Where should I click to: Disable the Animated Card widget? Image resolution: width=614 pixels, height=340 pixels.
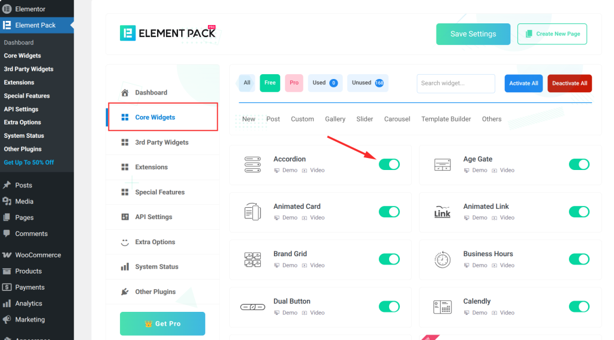pyautogui.click(x=389, y=212)
